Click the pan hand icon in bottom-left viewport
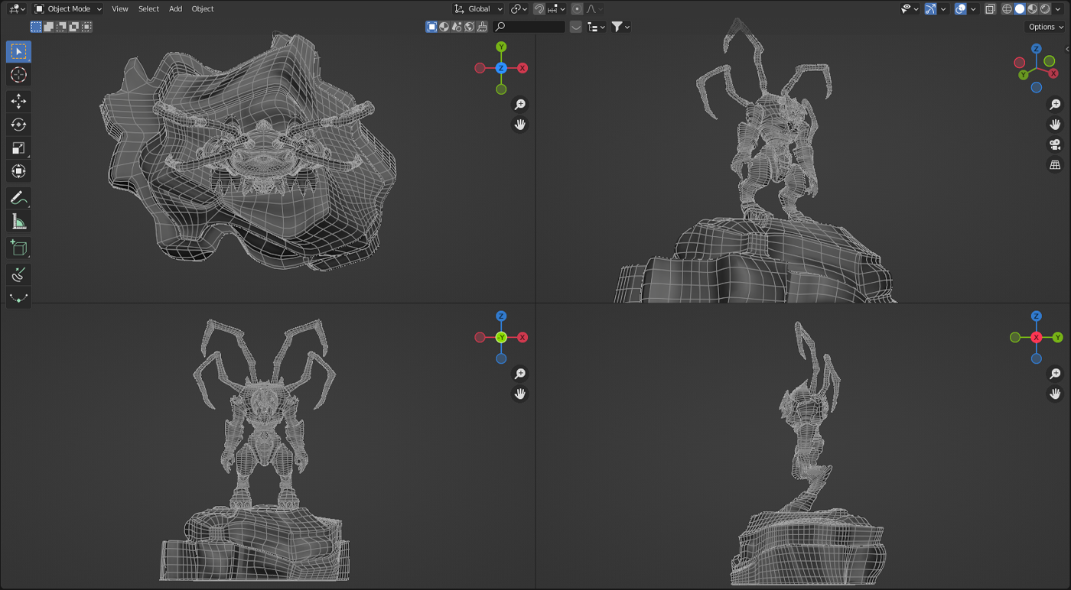Viewport: 1071px width, 590px height. coord(520,394)
